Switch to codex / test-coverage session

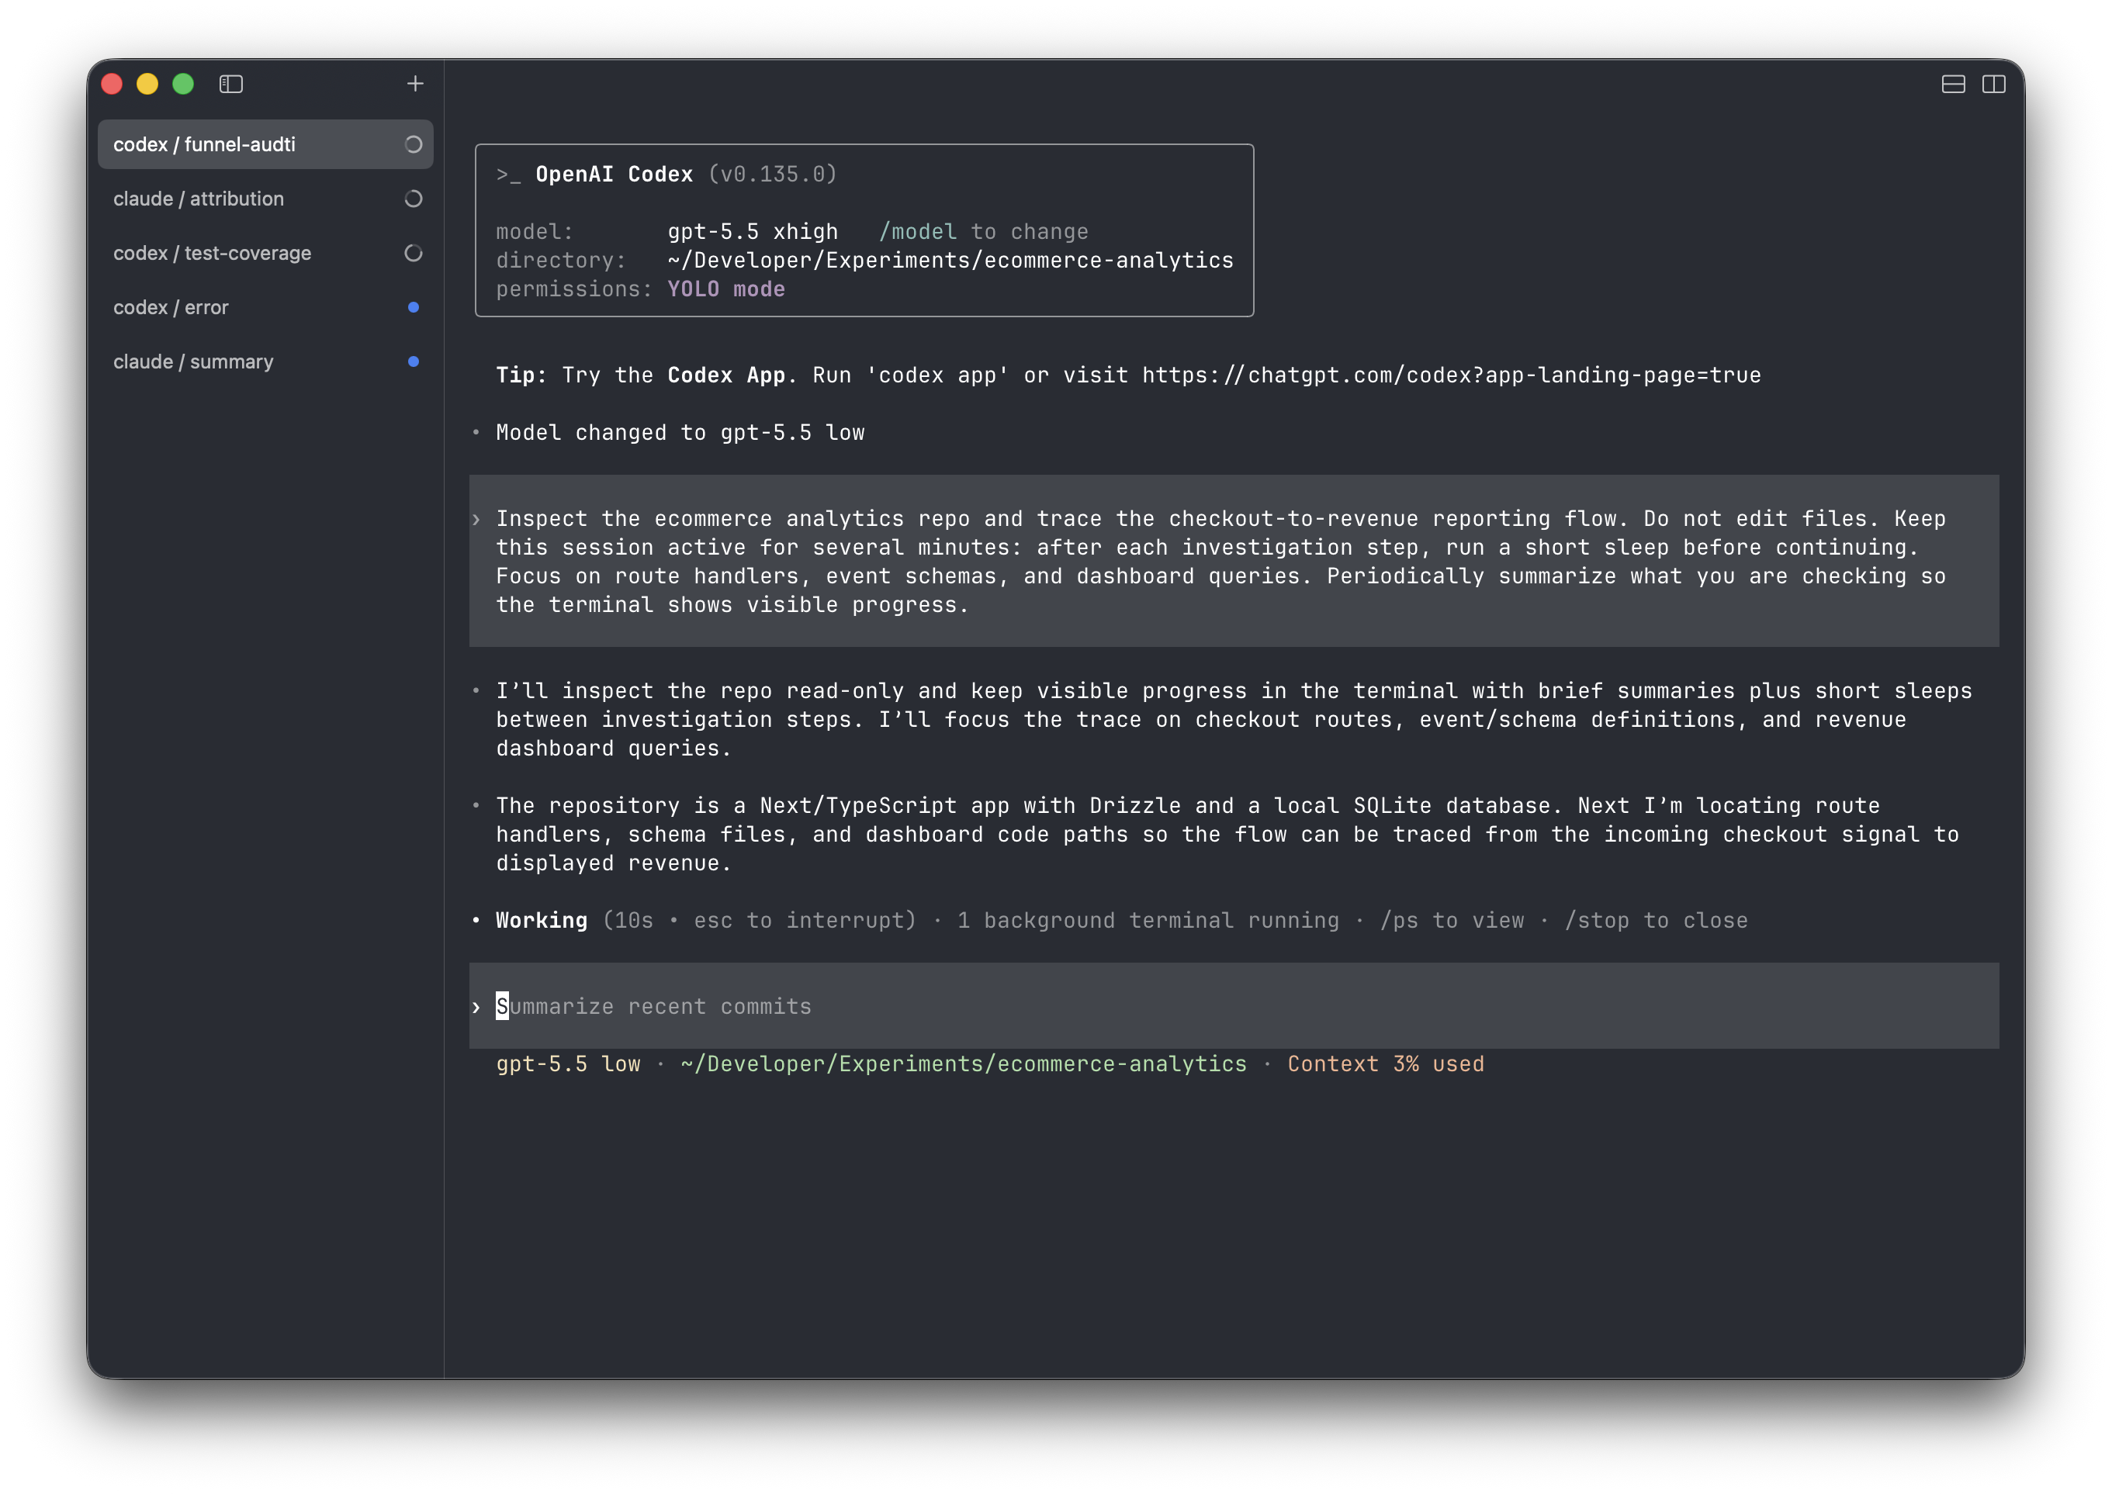[265, 253]
